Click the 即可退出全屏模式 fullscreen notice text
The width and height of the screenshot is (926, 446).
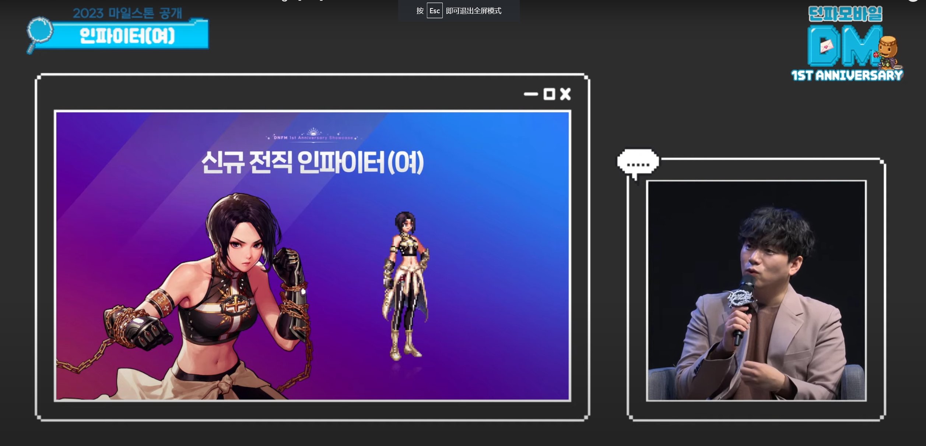473,11
